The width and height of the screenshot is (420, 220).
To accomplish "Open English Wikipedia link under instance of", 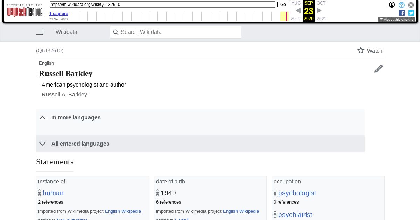I will coord(123,211).
